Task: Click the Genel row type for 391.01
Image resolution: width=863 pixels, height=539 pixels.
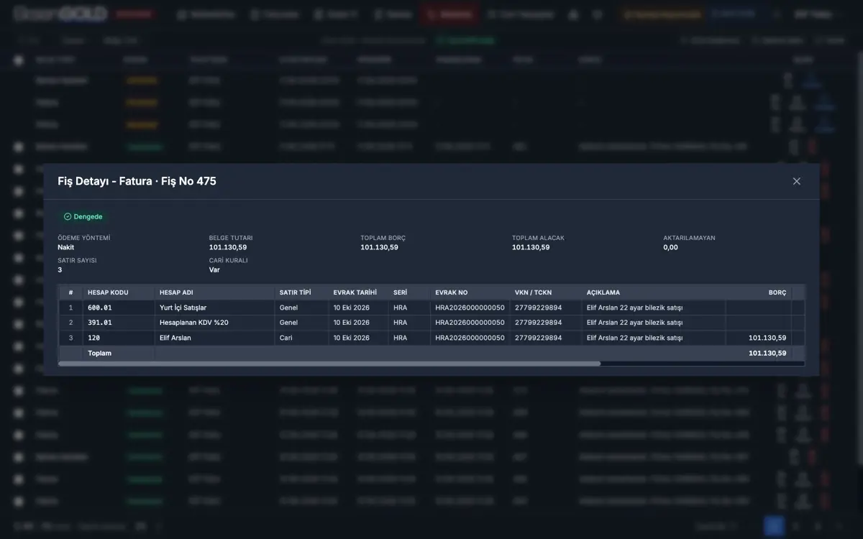Action: (x=289, y=323)
